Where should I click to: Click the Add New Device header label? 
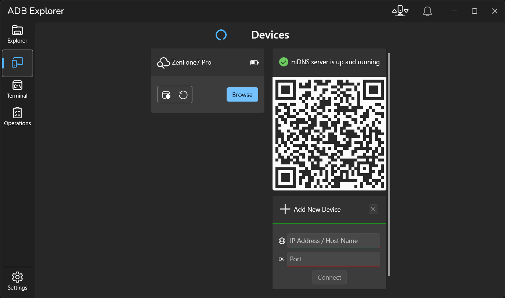point(317,210)
